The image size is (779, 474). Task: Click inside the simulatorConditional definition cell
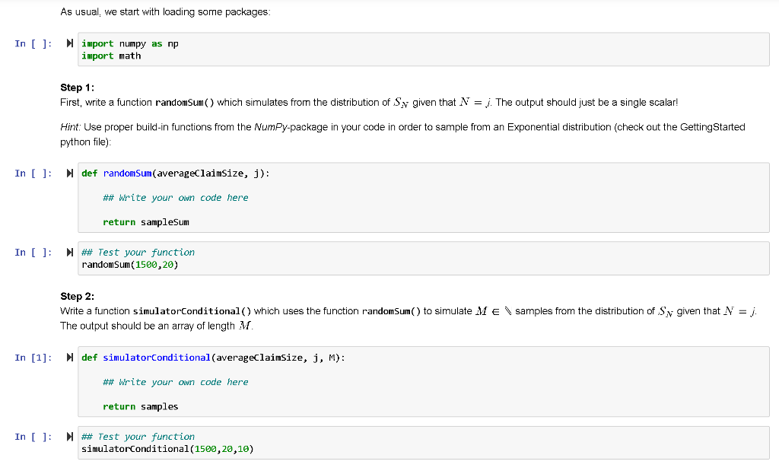[x=423, y=382]
